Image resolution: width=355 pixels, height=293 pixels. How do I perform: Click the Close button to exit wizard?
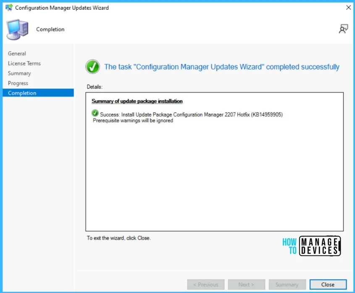[328, 285]
